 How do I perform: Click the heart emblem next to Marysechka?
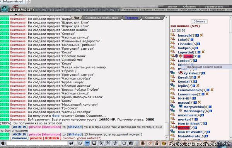coord(181,106)
